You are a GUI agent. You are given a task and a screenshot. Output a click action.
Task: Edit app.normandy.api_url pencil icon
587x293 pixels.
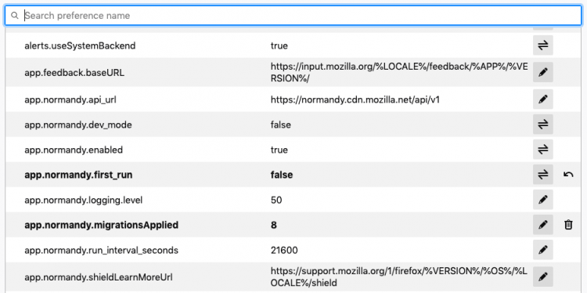click(x=543, y=99)
